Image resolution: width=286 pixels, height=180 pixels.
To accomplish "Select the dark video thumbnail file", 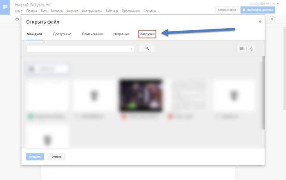I will click(x=140, y=95).
